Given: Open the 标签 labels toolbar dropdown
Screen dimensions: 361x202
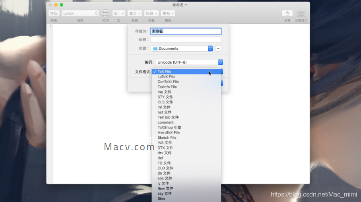Looking at the screenshot, I should [x=151, y=14].
